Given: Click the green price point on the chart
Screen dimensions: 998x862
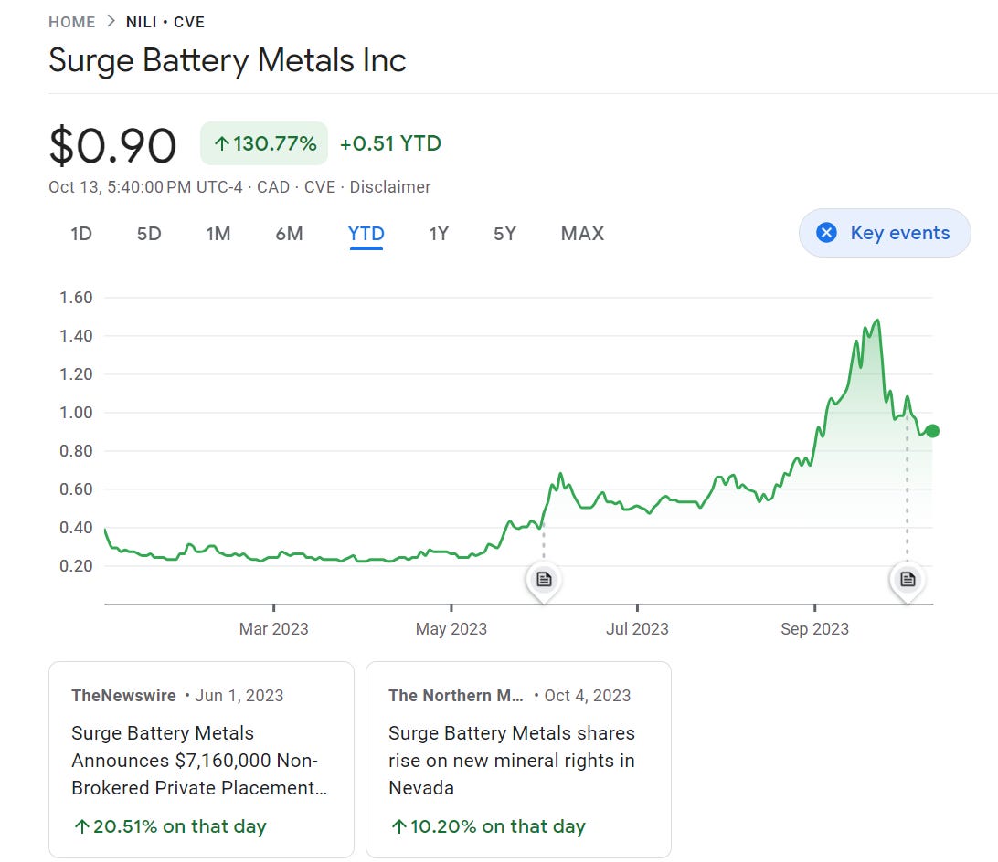Looking at the screenshot, I should click(x=933, y=430).
